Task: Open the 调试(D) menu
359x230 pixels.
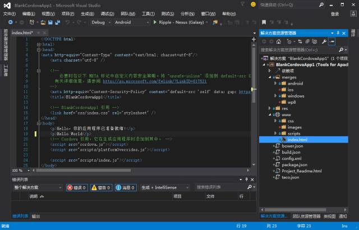Action: coord(107,13)
